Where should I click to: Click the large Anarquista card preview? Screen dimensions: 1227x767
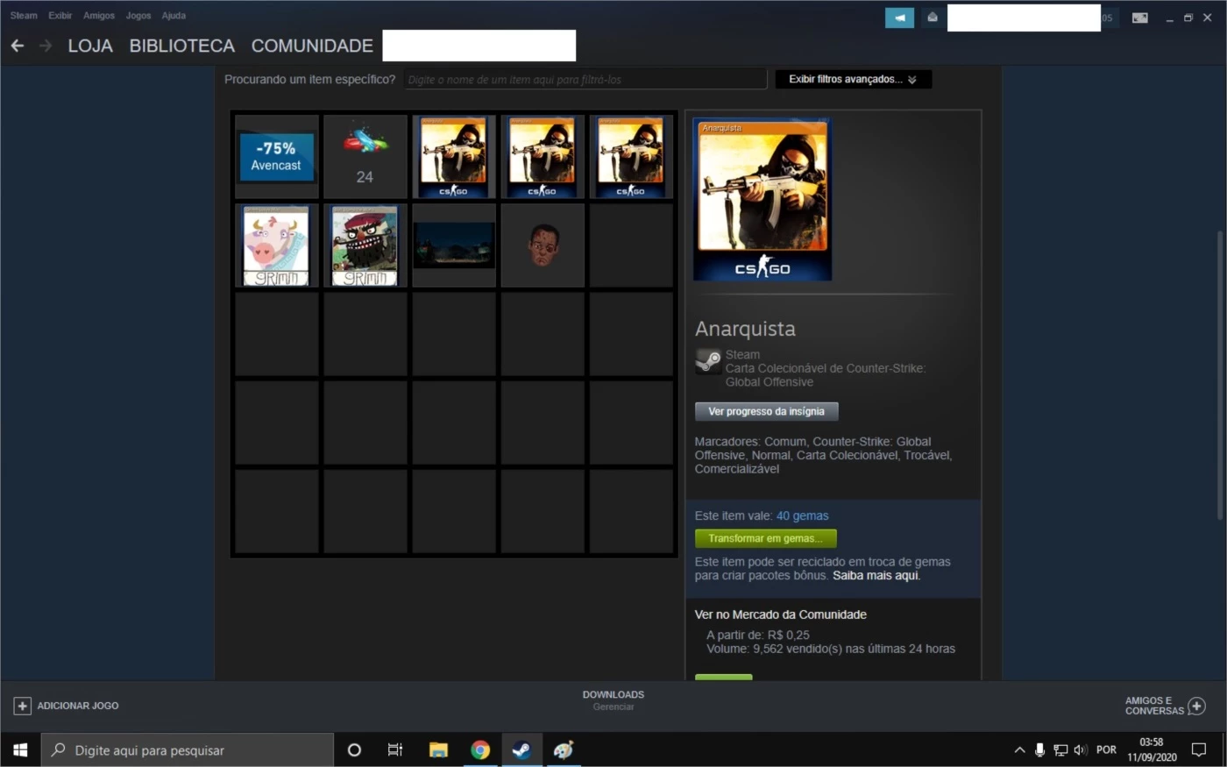tap(762, 201)
